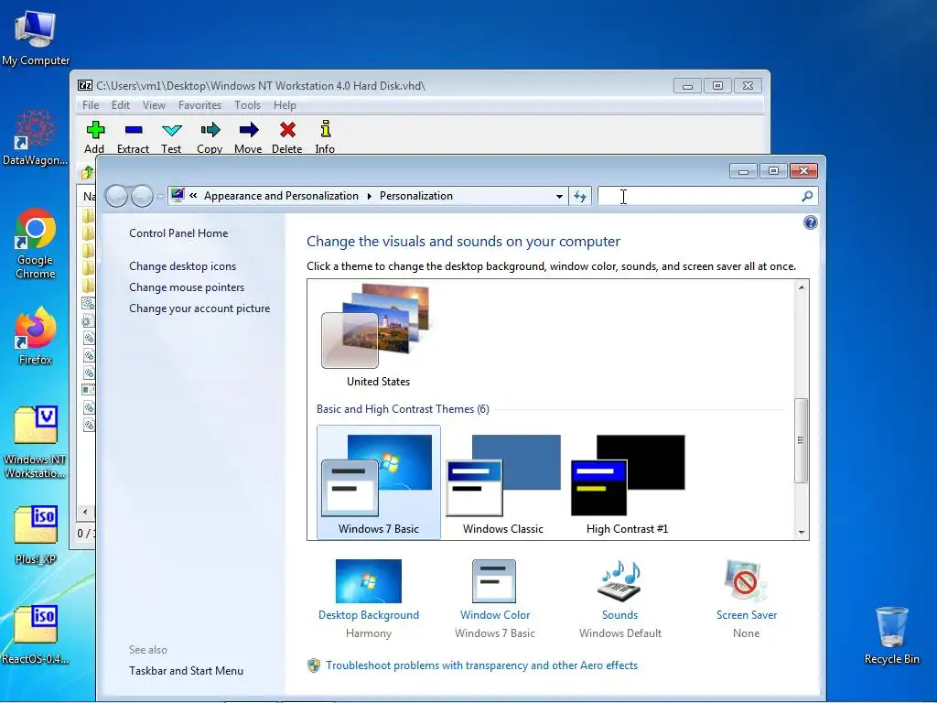Open the Screen Saver settings icon
This screenshot has width=937, height=703.
[746, 581]
